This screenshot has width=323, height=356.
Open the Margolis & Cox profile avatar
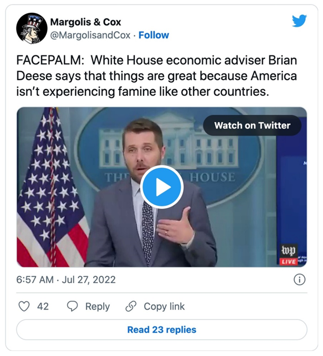[x=32, y=28]
